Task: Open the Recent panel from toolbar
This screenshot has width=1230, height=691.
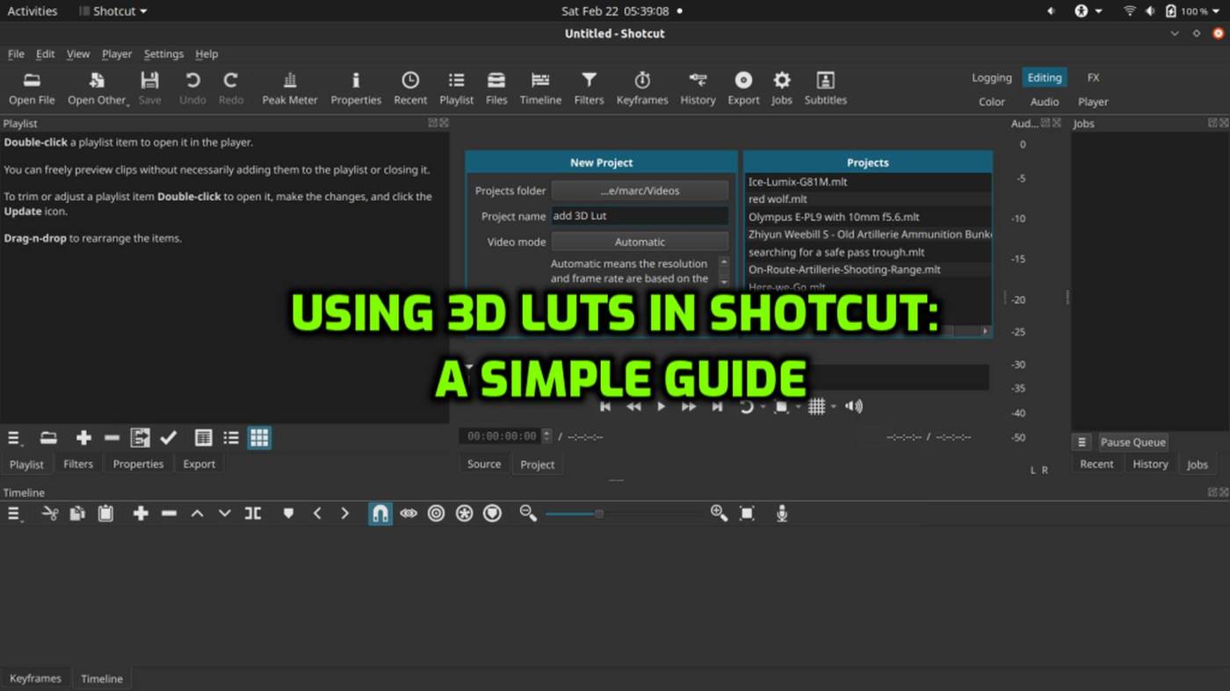Action: 410,89
